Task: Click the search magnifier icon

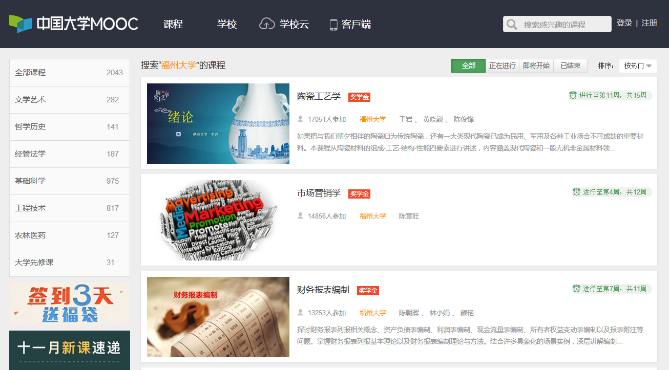Action: (x=512, y=24)
